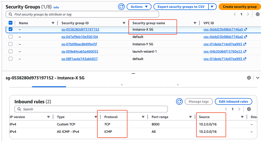Open security groups table preferences gear

point(257,14)
